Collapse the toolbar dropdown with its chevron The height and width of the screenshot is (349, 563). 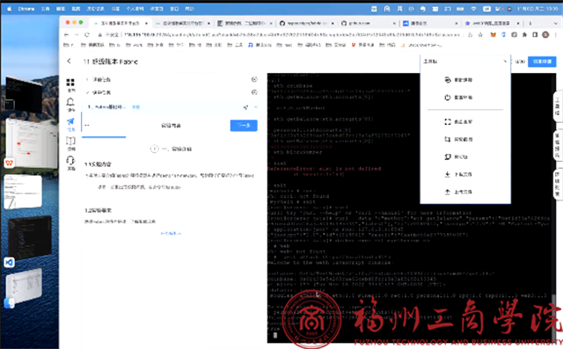pos(504,62)
